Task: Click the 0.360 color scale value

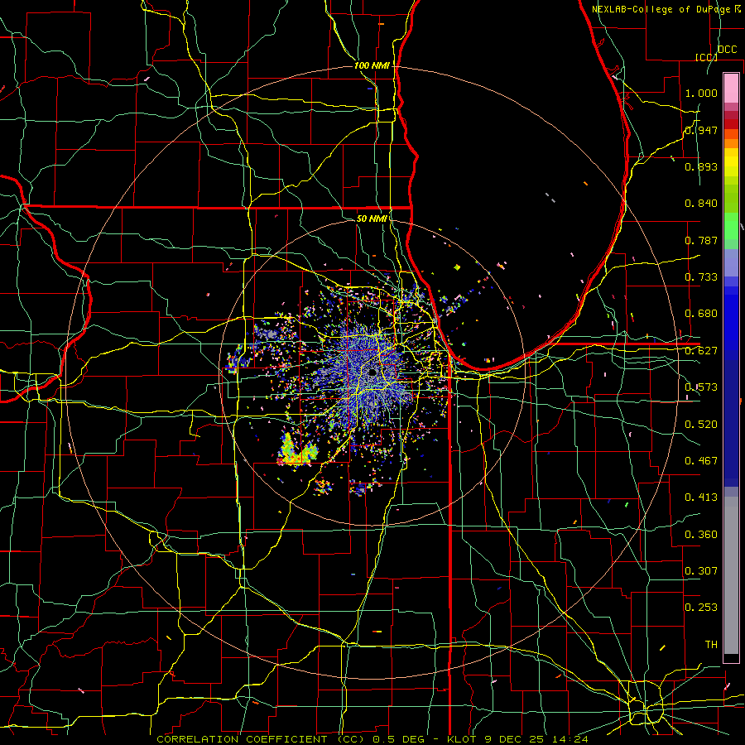Action: coord(701,535)
